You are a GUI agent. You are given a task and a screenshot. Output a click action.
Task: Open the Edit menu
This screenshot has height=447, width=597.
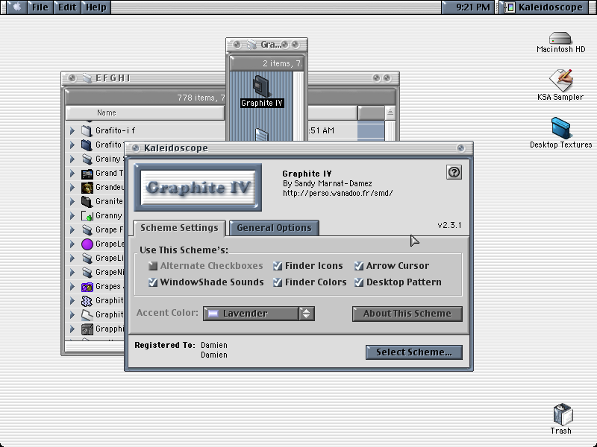click(x=67, y=7)
